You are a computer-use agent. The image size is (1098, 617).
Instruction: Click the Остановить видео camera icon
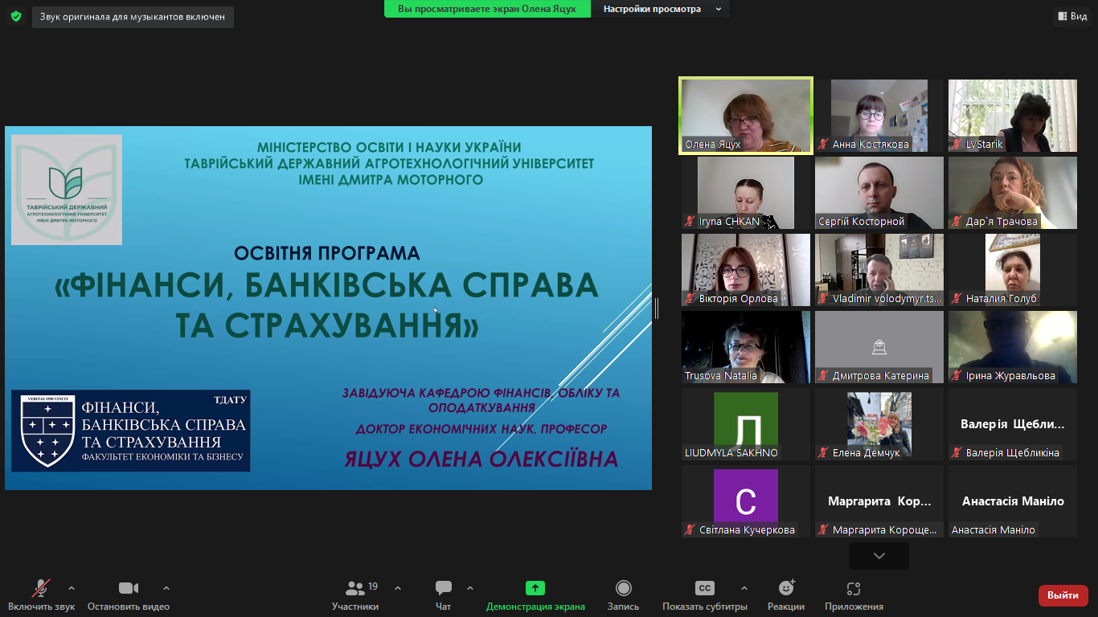coord(129,587)
